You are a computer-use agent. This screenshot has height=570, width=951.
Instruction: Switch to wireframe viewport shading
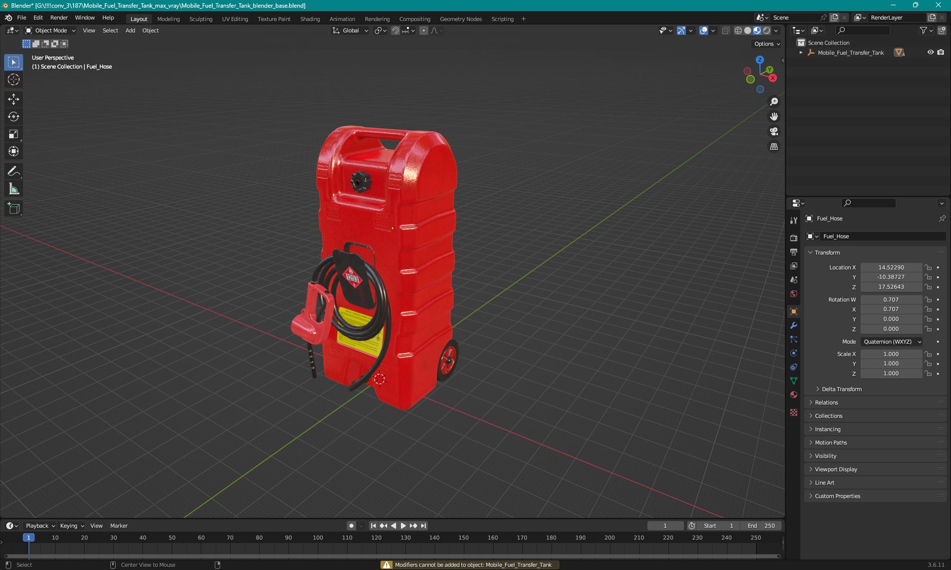point(738,31)
